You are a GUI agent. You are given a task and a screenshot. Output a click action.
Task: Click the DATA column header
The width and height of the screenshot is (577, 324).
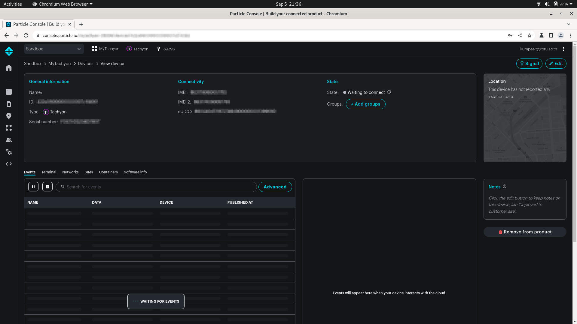[96, 202]
